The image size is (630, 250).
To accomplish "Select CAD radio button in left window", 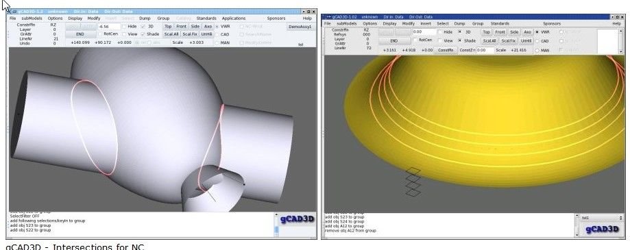I will tap(217, 34).
